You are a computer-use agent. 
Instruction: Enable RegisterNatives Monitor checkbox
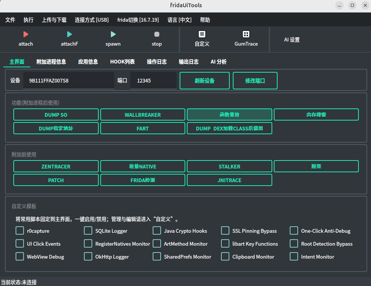pyautogui.click(x=88, y=243)
